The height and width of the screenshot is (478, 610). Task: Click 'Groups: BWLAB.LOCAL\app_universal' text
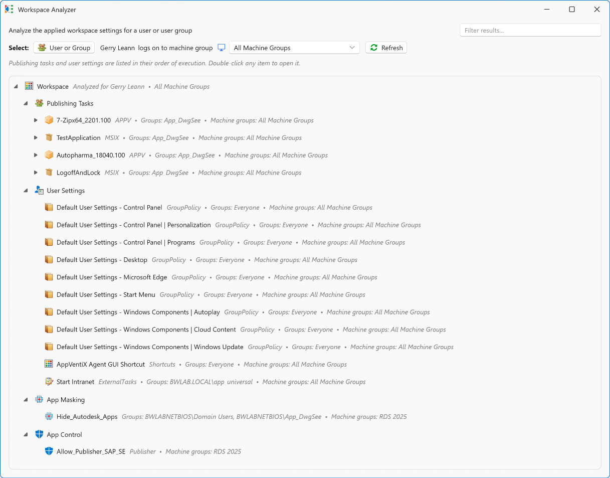click(199, 382)
